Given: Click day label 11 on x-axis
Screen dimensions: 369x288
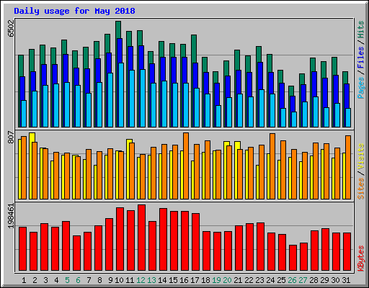Looking at the screenshot, I should pos(130,280).
